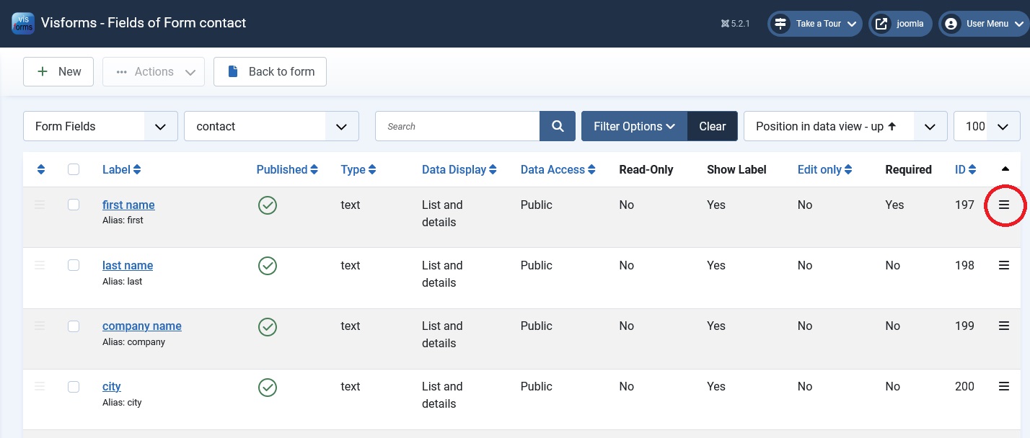
Task: Click the joomla external link icon
Action: [x=881, y=24]
